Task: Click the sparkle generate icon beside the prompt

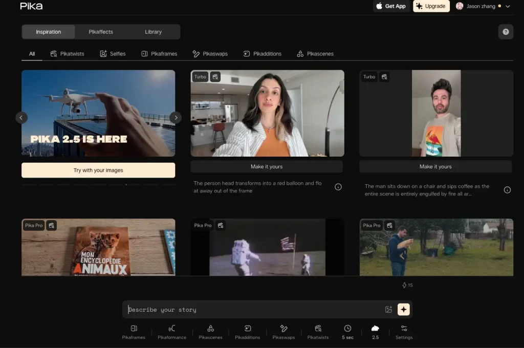Action: (x=404, y=309)
